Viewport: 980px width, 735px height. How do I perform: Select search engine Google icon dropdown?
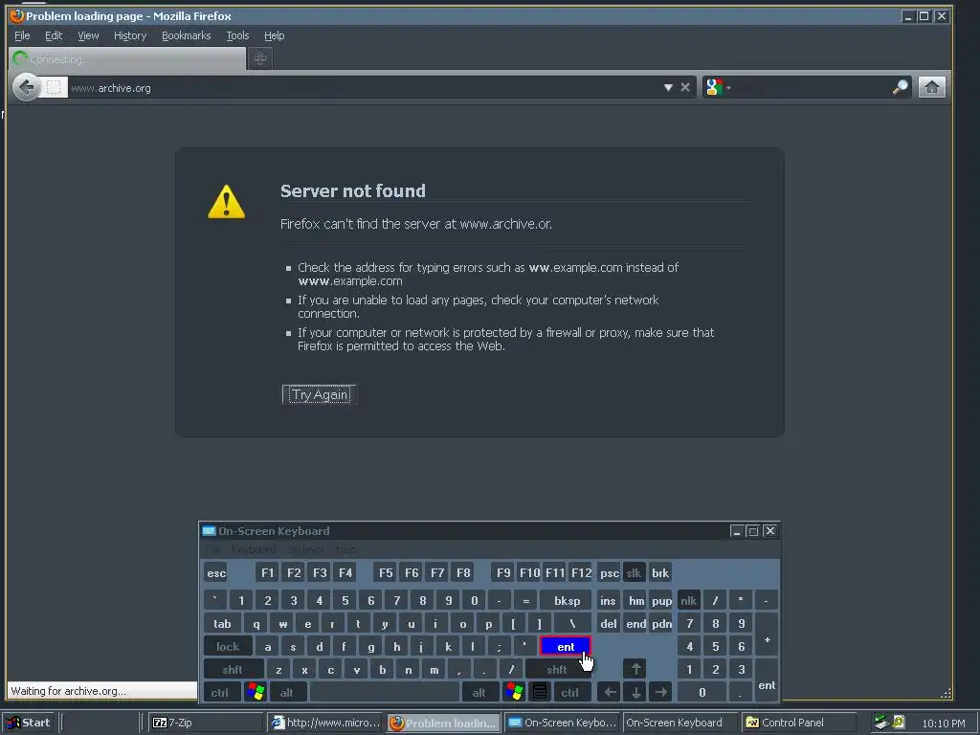(x=718, y=87)
